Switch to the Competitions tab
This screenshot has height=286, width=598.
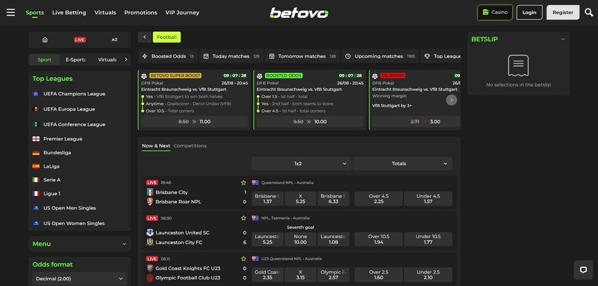tap(190, 145)
